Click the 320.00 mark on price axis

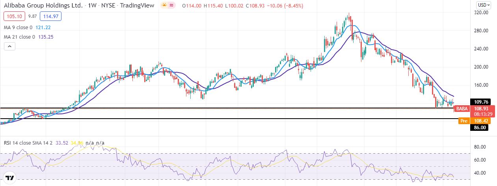click(x=480, y=13)
